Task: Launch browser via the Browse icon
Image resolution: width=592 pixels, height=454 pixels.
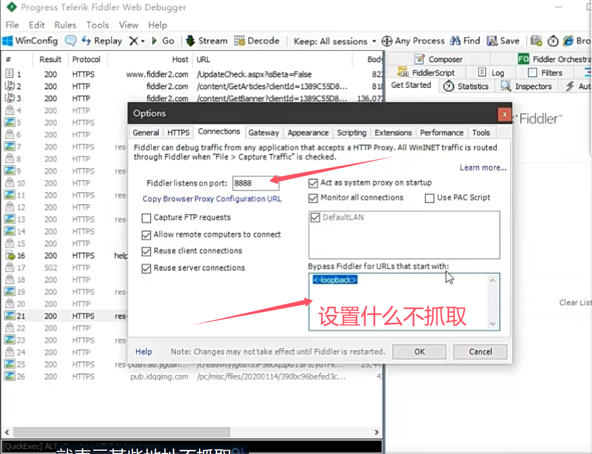Action: pyautogui.click(x=568, y=41)
